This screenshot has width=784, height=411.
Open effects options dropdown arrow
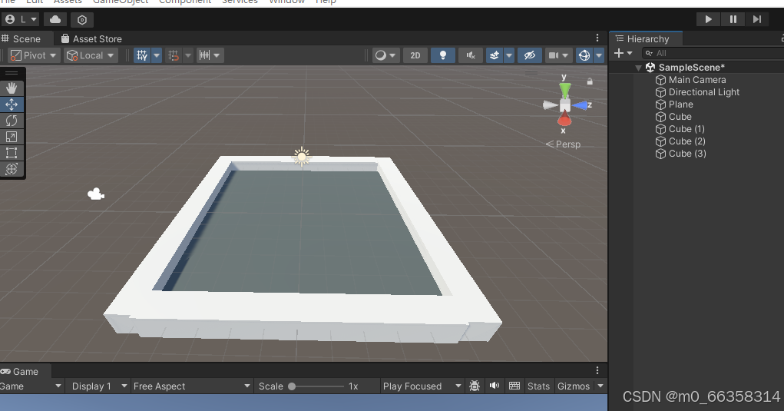pos(509,55)
